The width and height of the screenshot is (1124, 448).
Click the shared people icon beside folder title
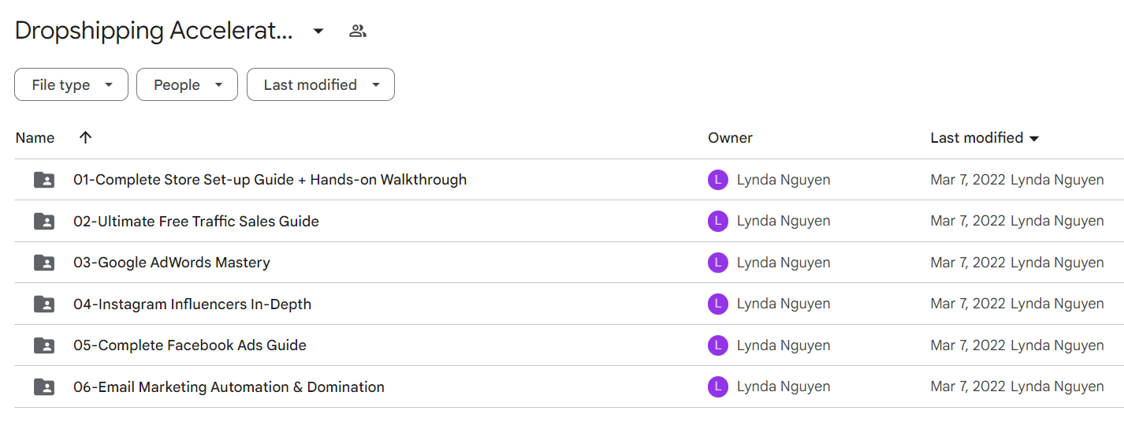[358, 32]
